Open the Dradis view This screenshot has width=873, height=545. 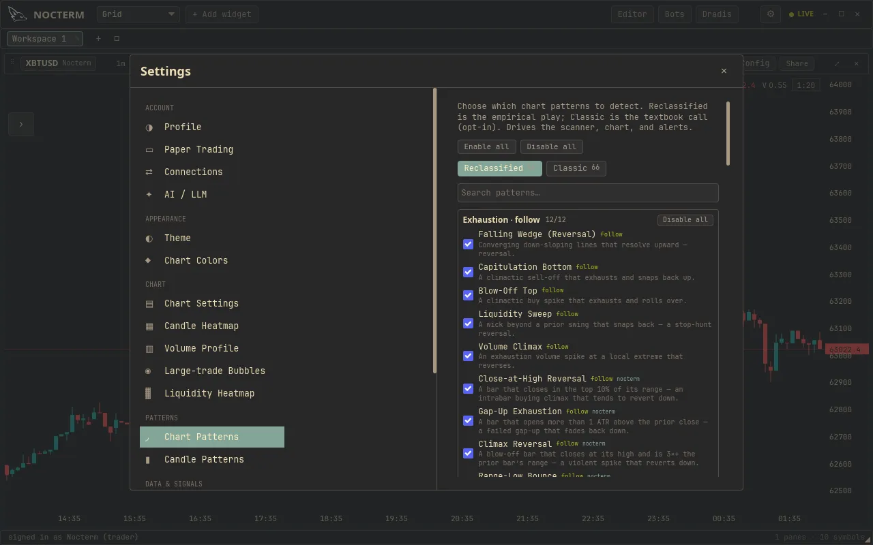(x=717, y=14)
